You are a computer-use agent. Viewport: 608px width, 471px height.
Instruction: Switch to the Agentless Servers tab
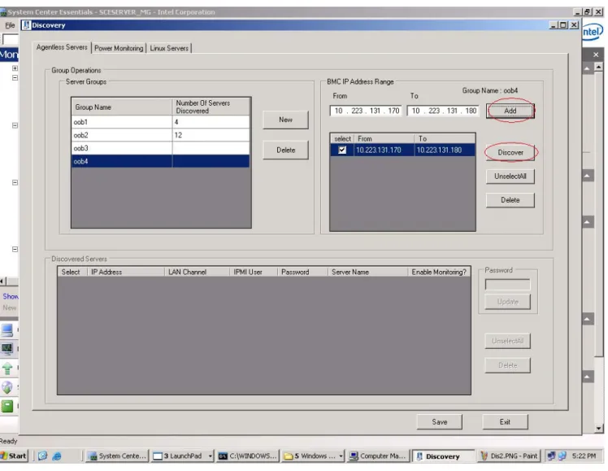(x=62, y=47)
